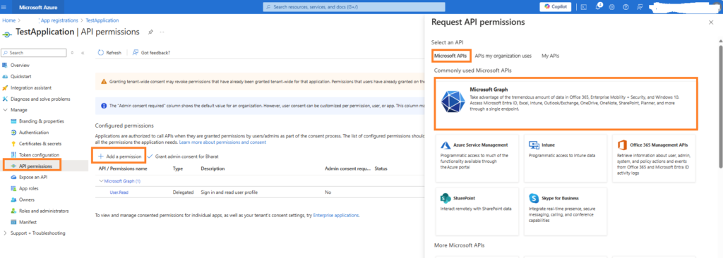723x258 pixels.
Task: Open Learn more about permissions and consent
Action: click(222, 142)
